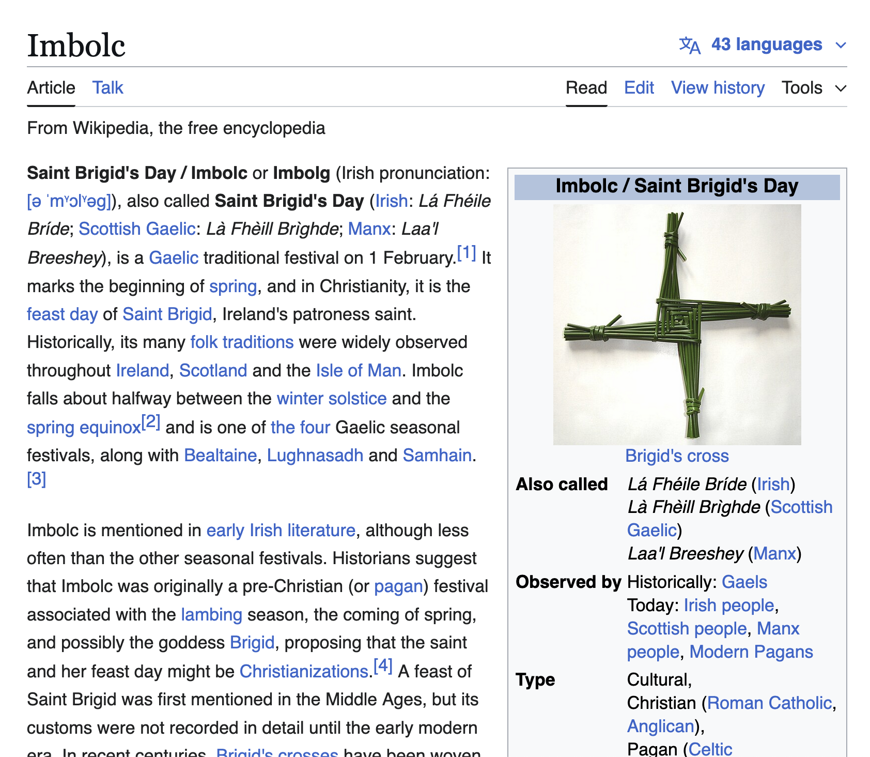Select the Article tab
Viewport: 870px width, 757px height.
point(51,88)
